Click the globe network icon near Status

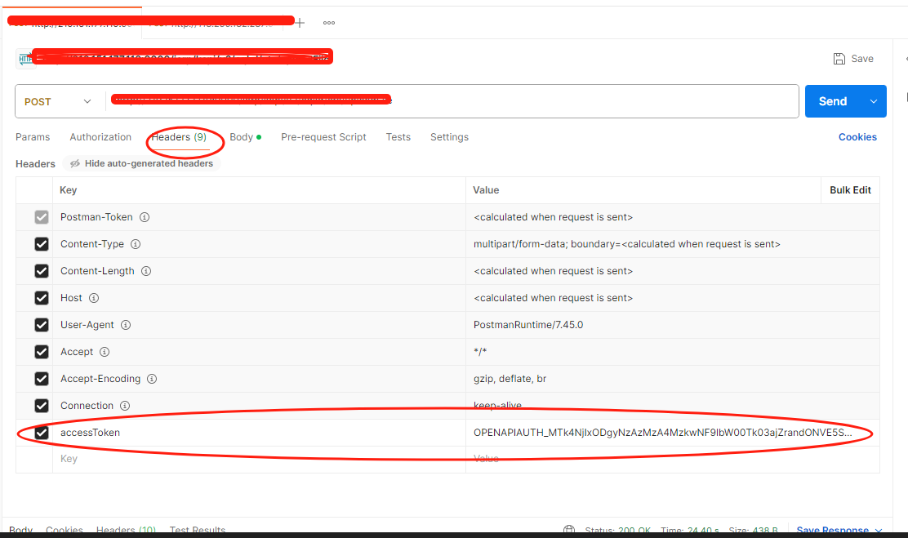(569, 530)
